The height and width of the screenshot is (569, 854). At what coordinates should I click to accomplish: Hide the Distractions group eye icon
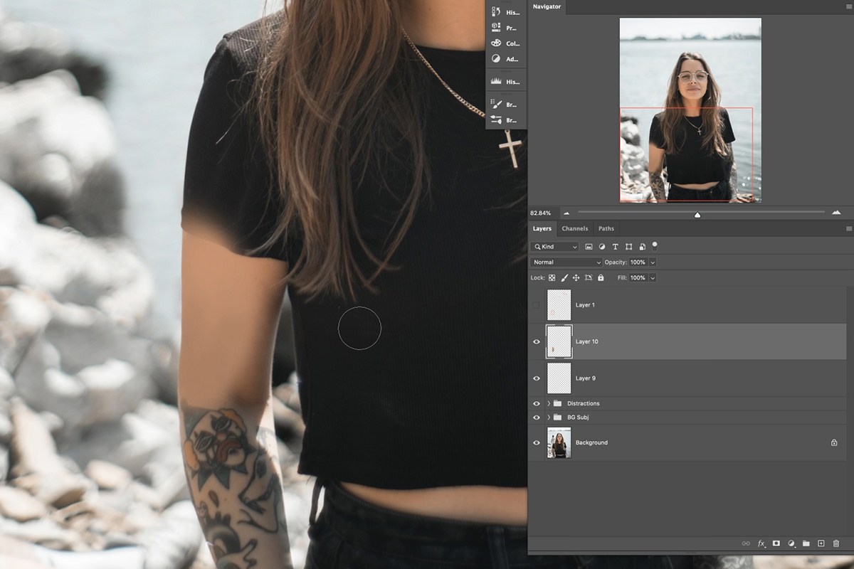pos(537,403)
